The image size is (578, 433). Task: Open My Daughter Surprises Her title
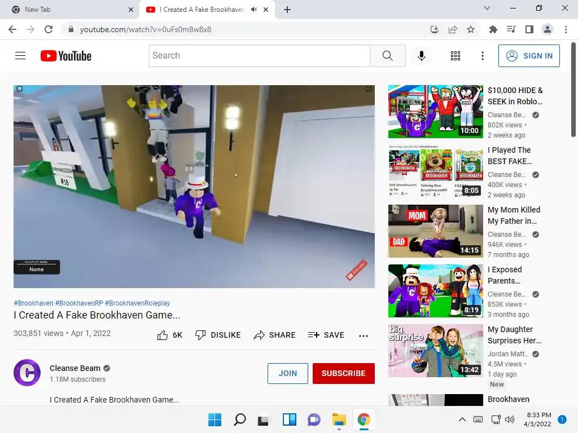click(x=514, y=335)
